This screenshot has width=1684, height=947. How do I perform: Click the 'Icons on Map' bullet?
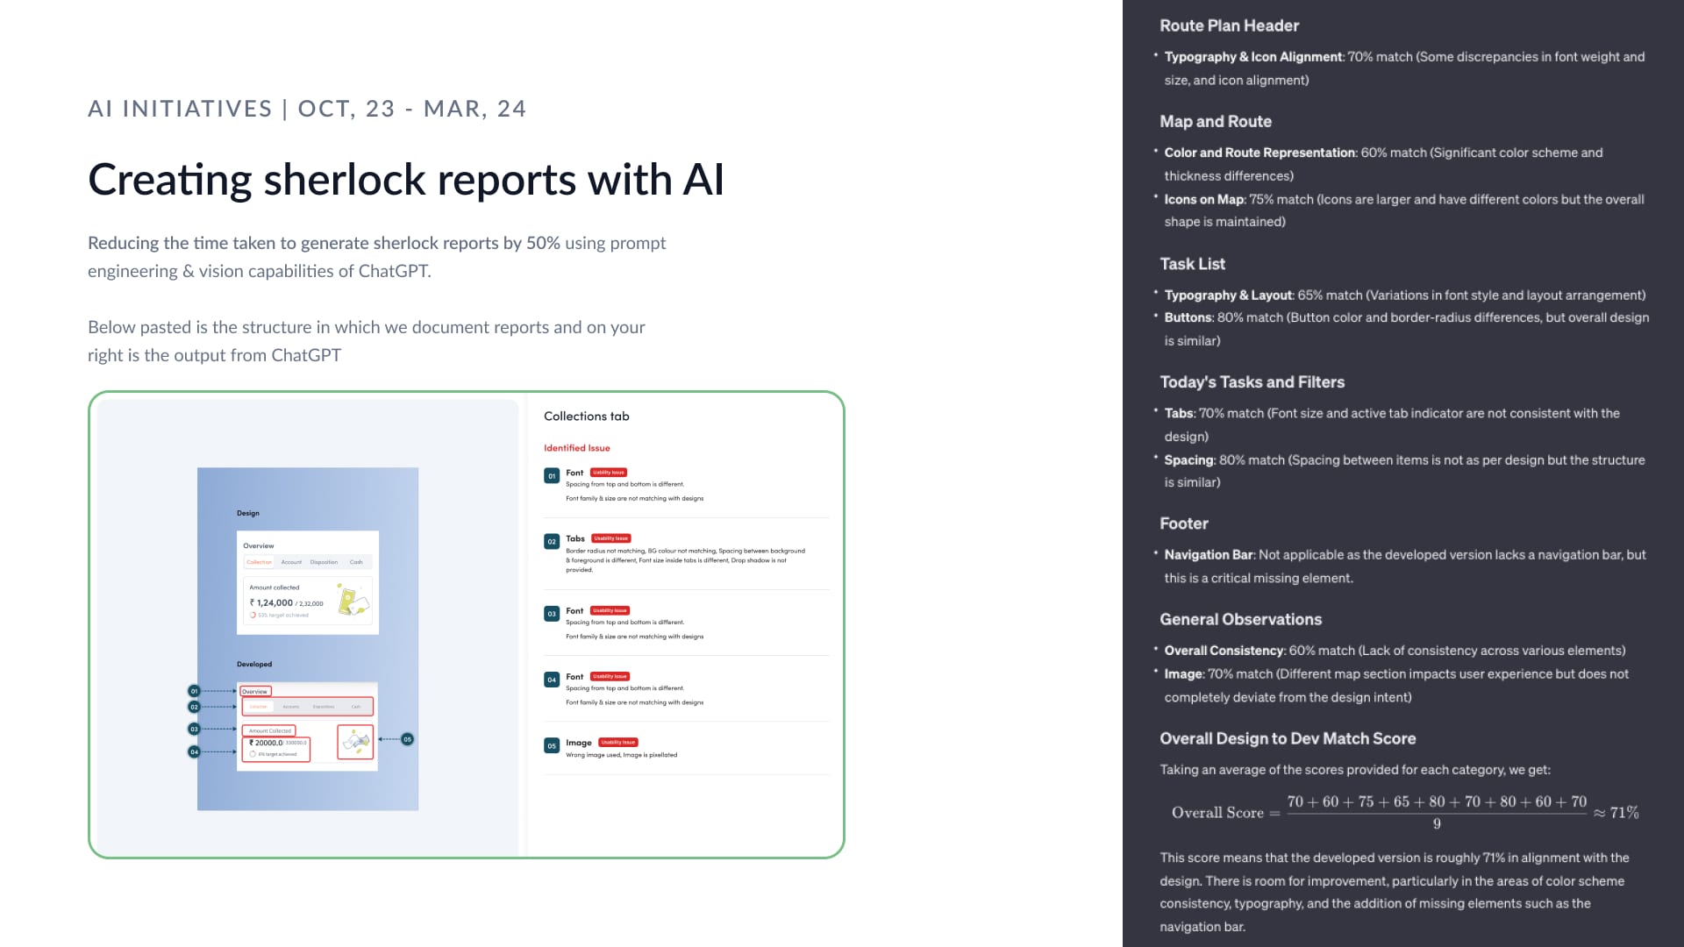pyautogui.click(x=1404, y=210)
